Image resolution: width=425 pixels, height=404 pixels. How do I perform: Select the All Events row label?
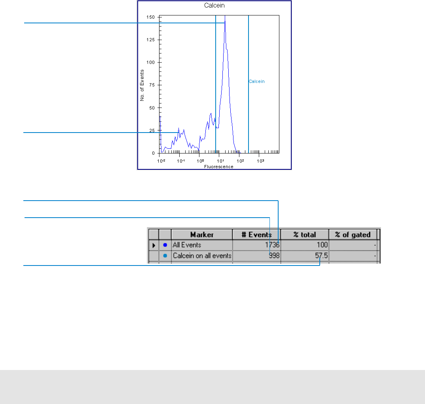(x=187, y=245)
